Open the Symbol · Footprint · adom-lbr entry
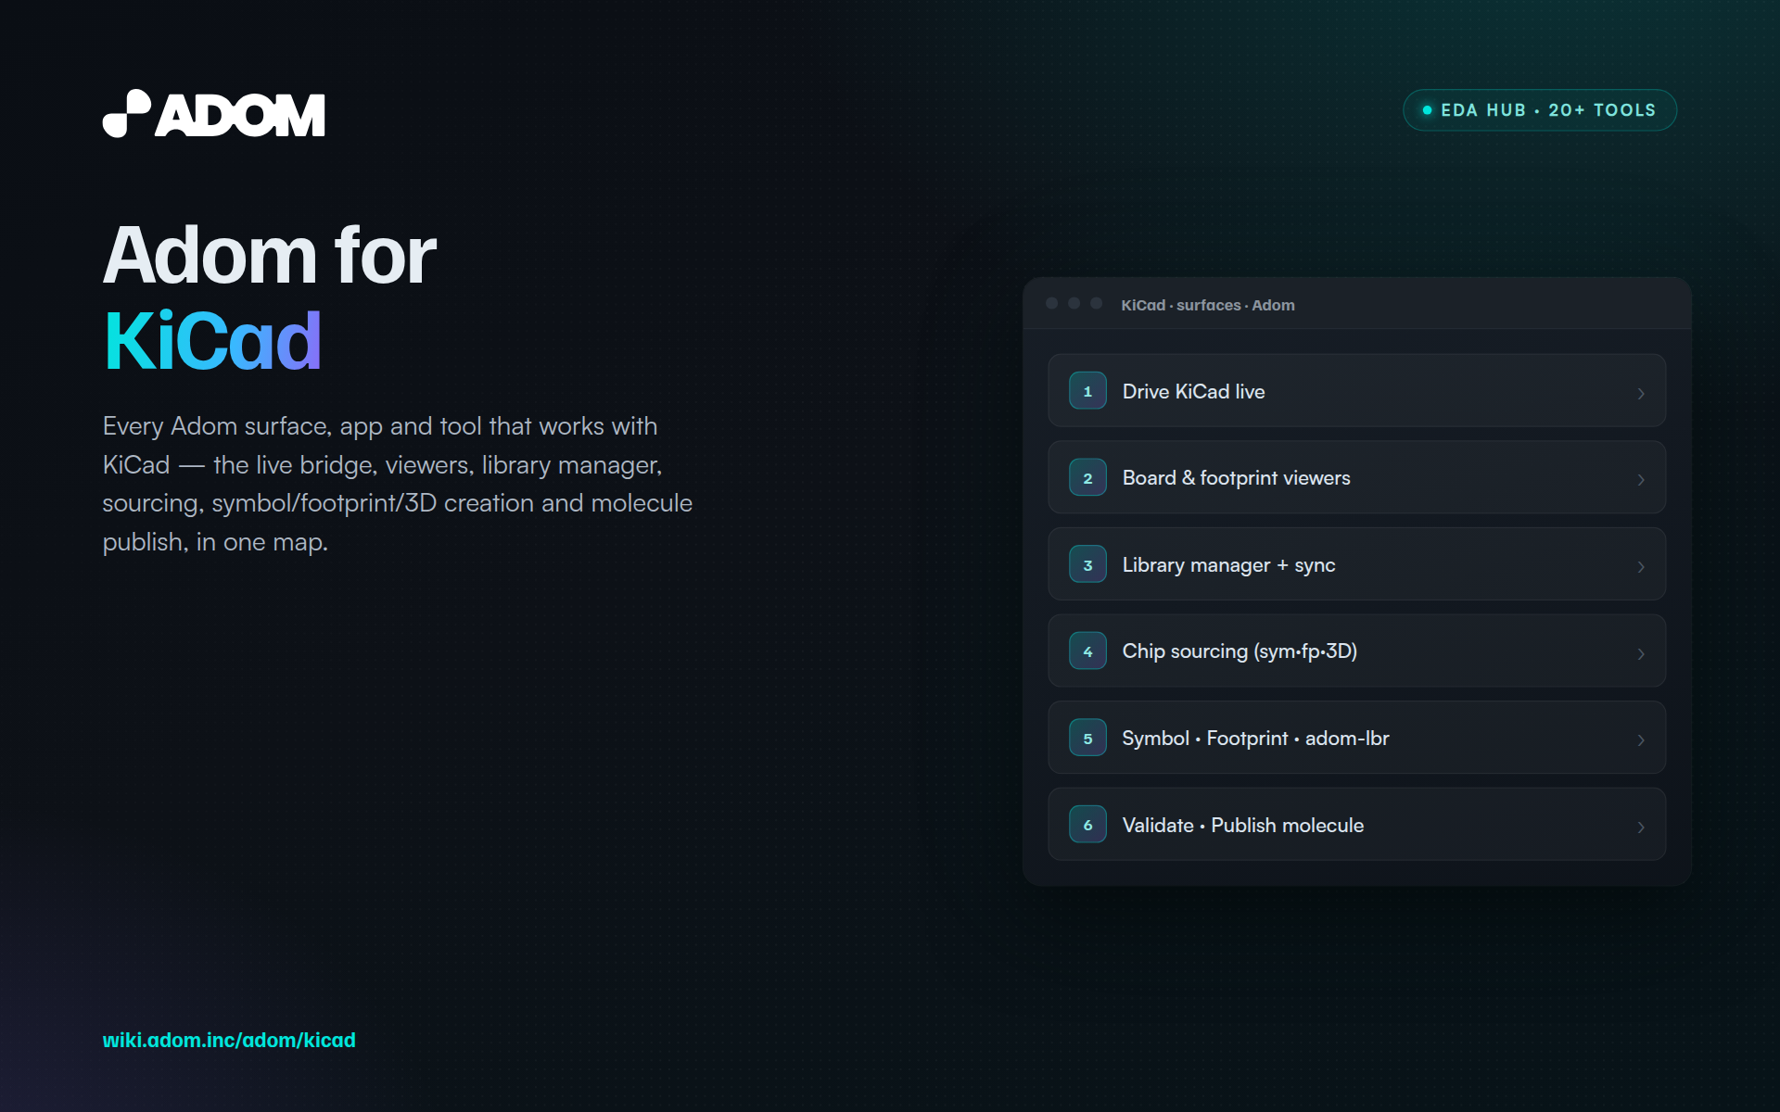The height and width of the screenshot is (1112, 1780). tap(1356, 738)
